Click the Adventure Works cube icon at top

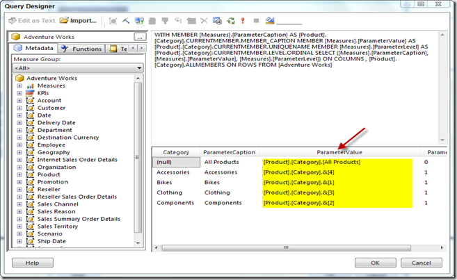pos(16,37)
